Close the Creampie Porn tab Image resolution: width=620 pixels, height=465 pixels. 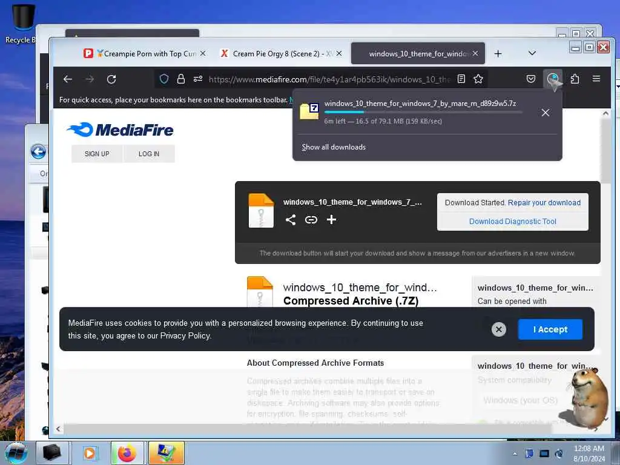point(203,53)
